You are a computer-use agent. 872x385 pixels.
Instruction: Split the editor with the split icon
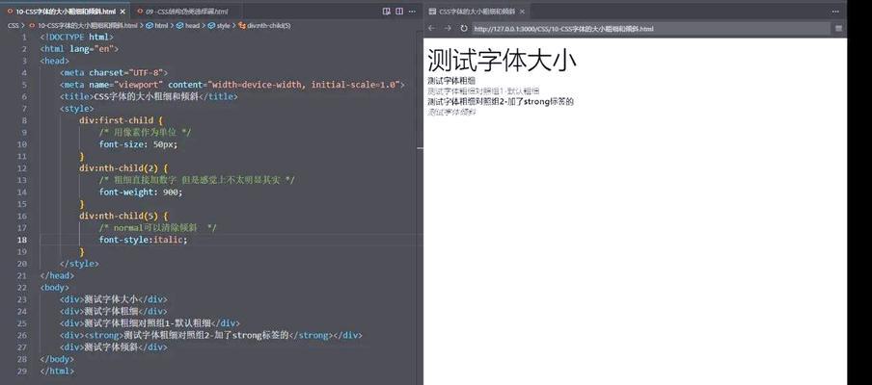click(399, 12)
